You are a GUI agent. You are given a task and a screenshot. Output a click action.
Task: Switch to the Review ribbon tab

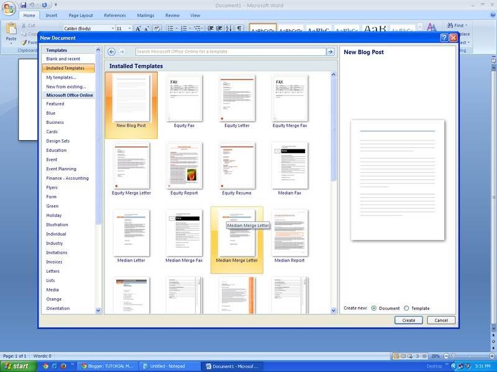click(173, 15)
